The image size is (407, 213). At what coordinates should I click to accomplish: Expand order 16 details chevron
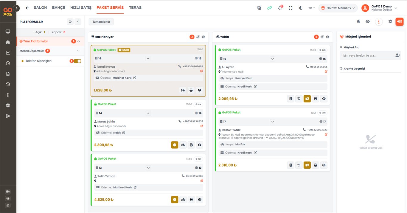click(148, 58)
